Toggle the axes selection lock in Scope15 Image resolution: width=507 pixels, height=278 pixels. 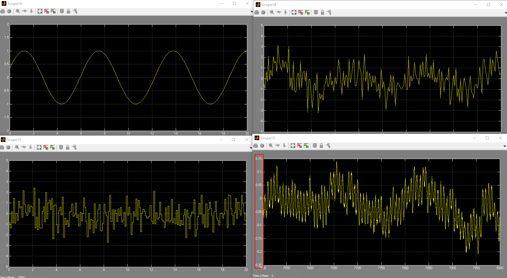tap(321, 146)
